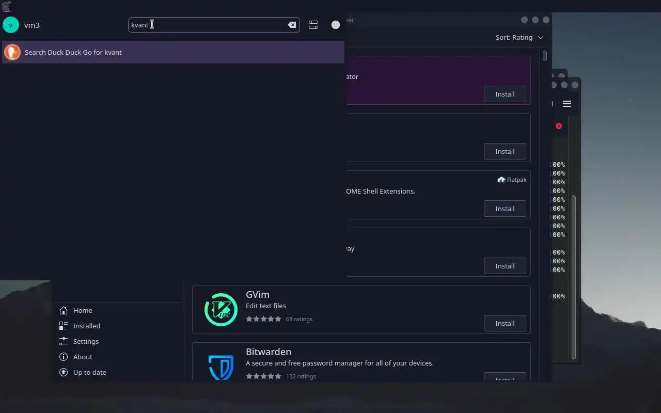Click Bitwarden's star rating
The height and width of the screenshot is (413, 661).
coord(264,376)
